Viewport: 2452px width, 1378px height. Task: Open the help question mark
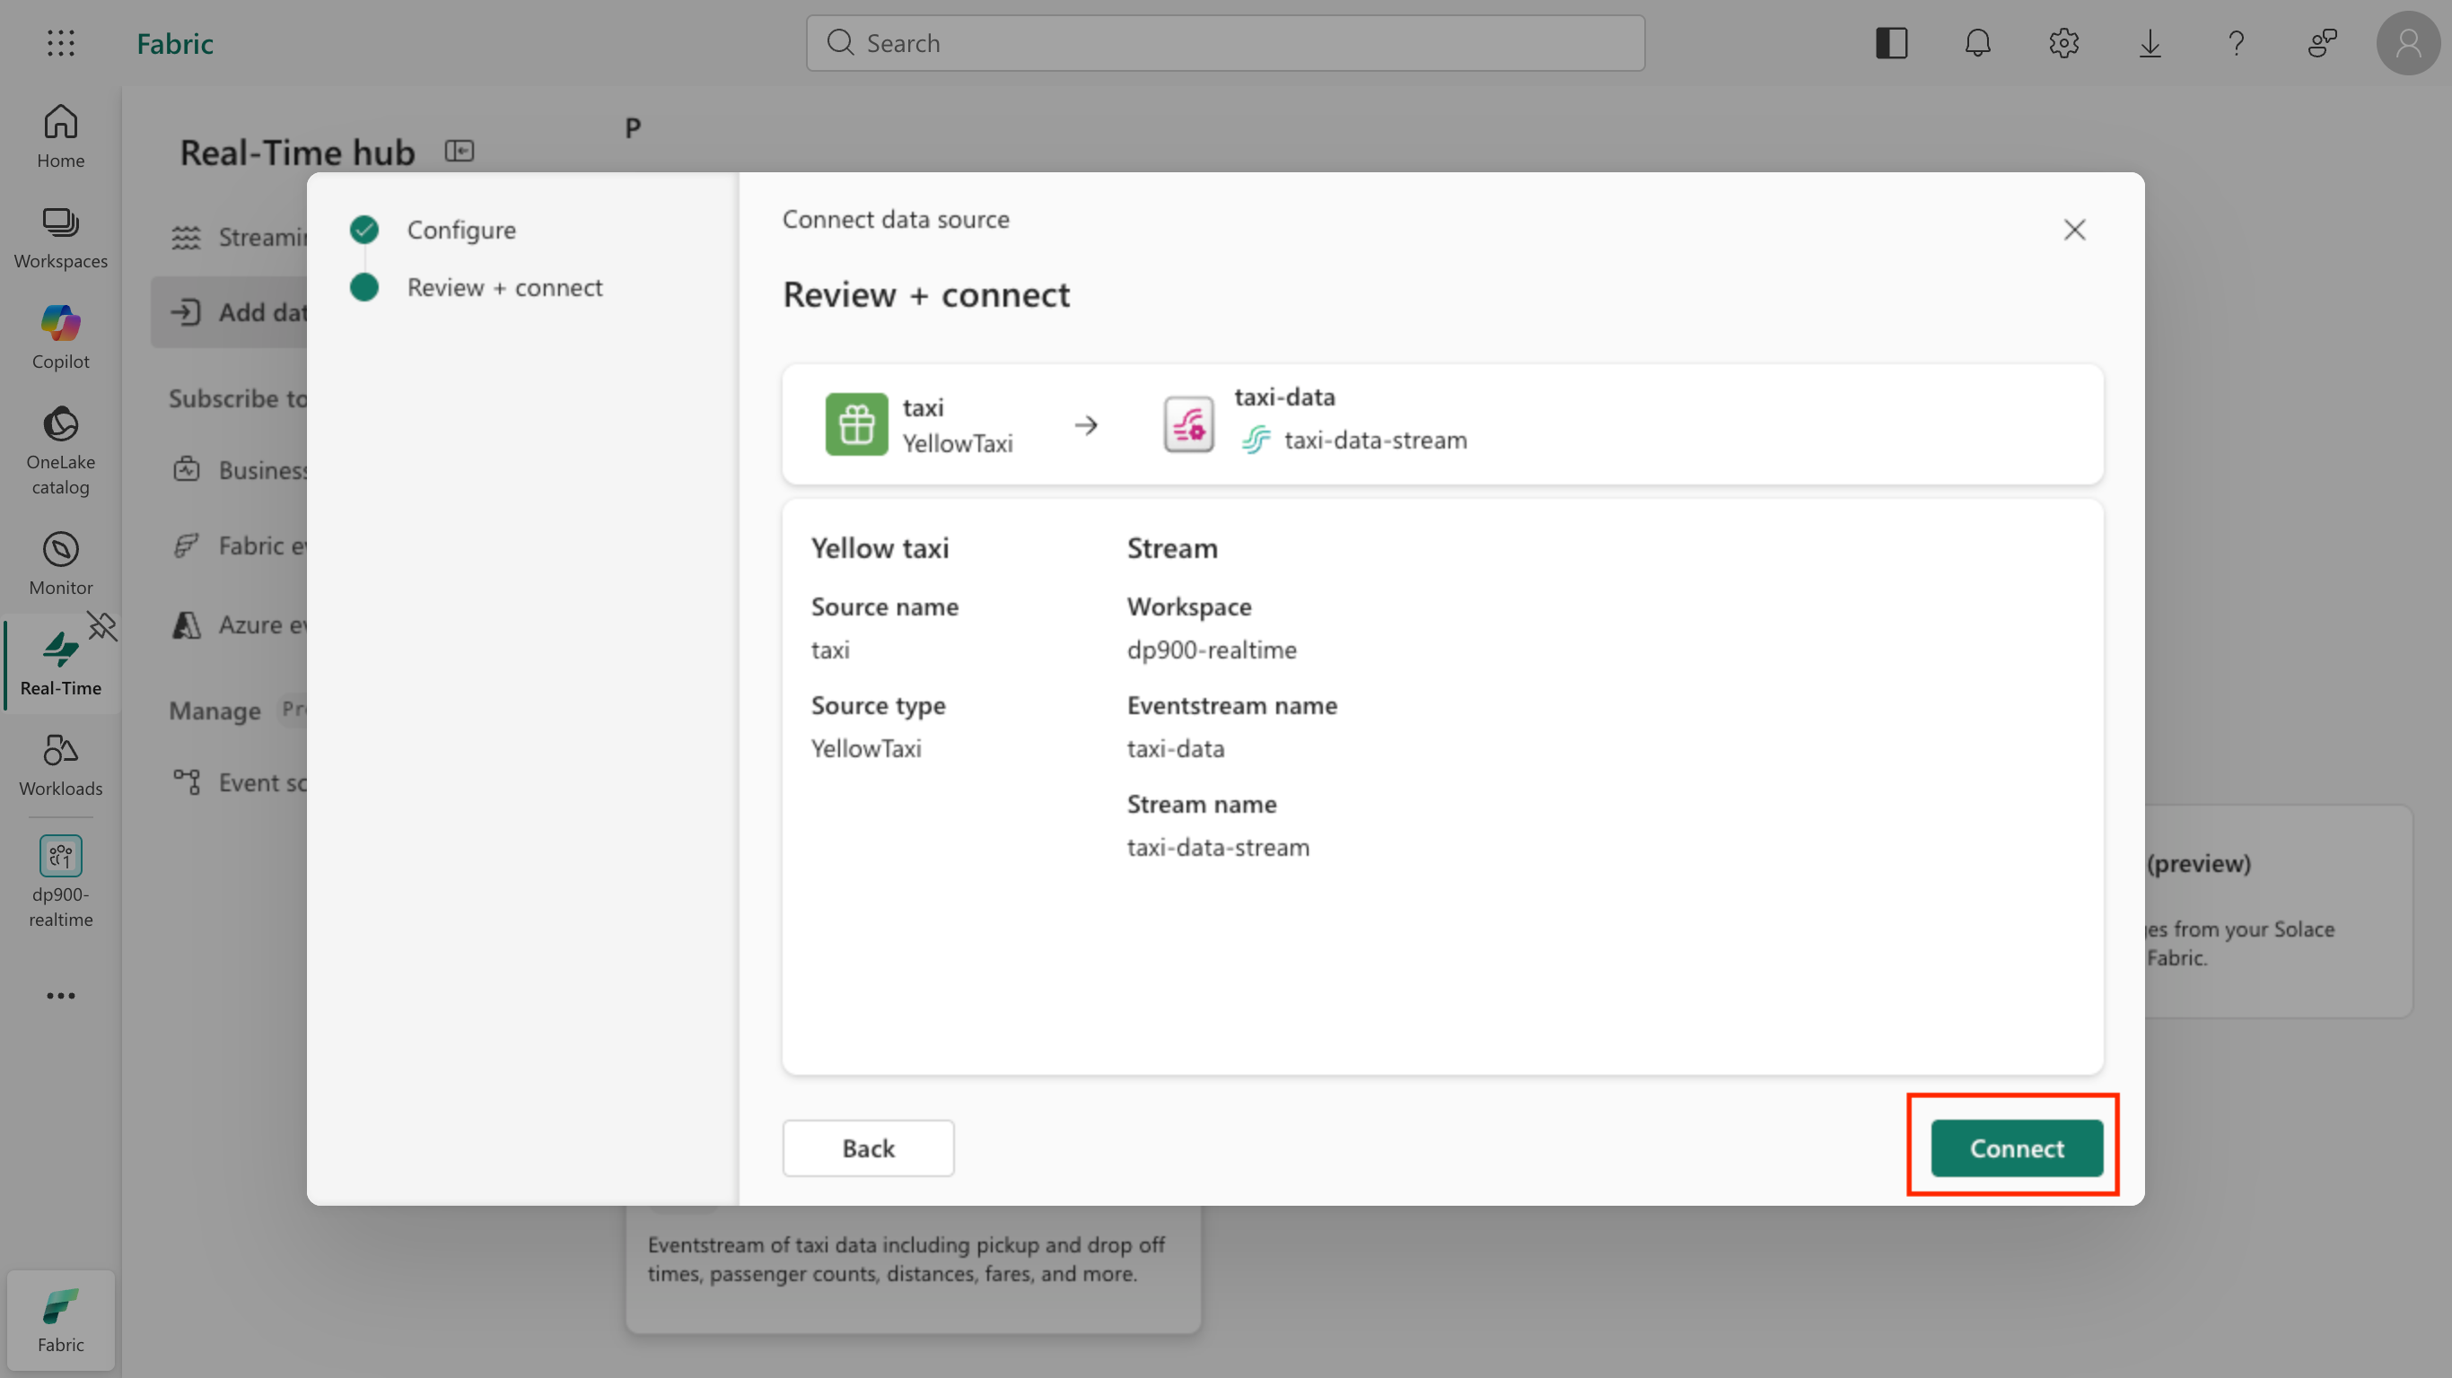[2236, 43]
